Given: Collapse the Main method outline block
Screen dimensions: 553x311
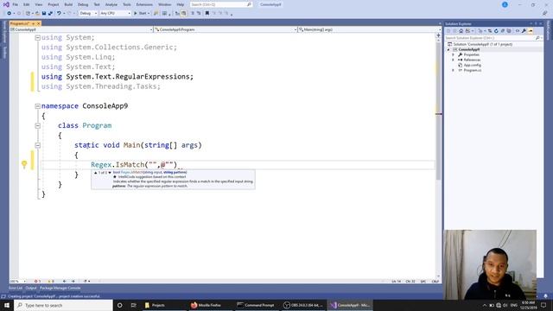Looking at the screenshot, I should click(37, 145).
